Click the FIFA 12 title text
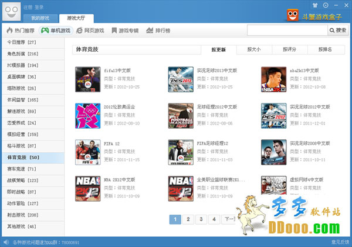Screen dimensions: 352x247 tap(111, 143)
